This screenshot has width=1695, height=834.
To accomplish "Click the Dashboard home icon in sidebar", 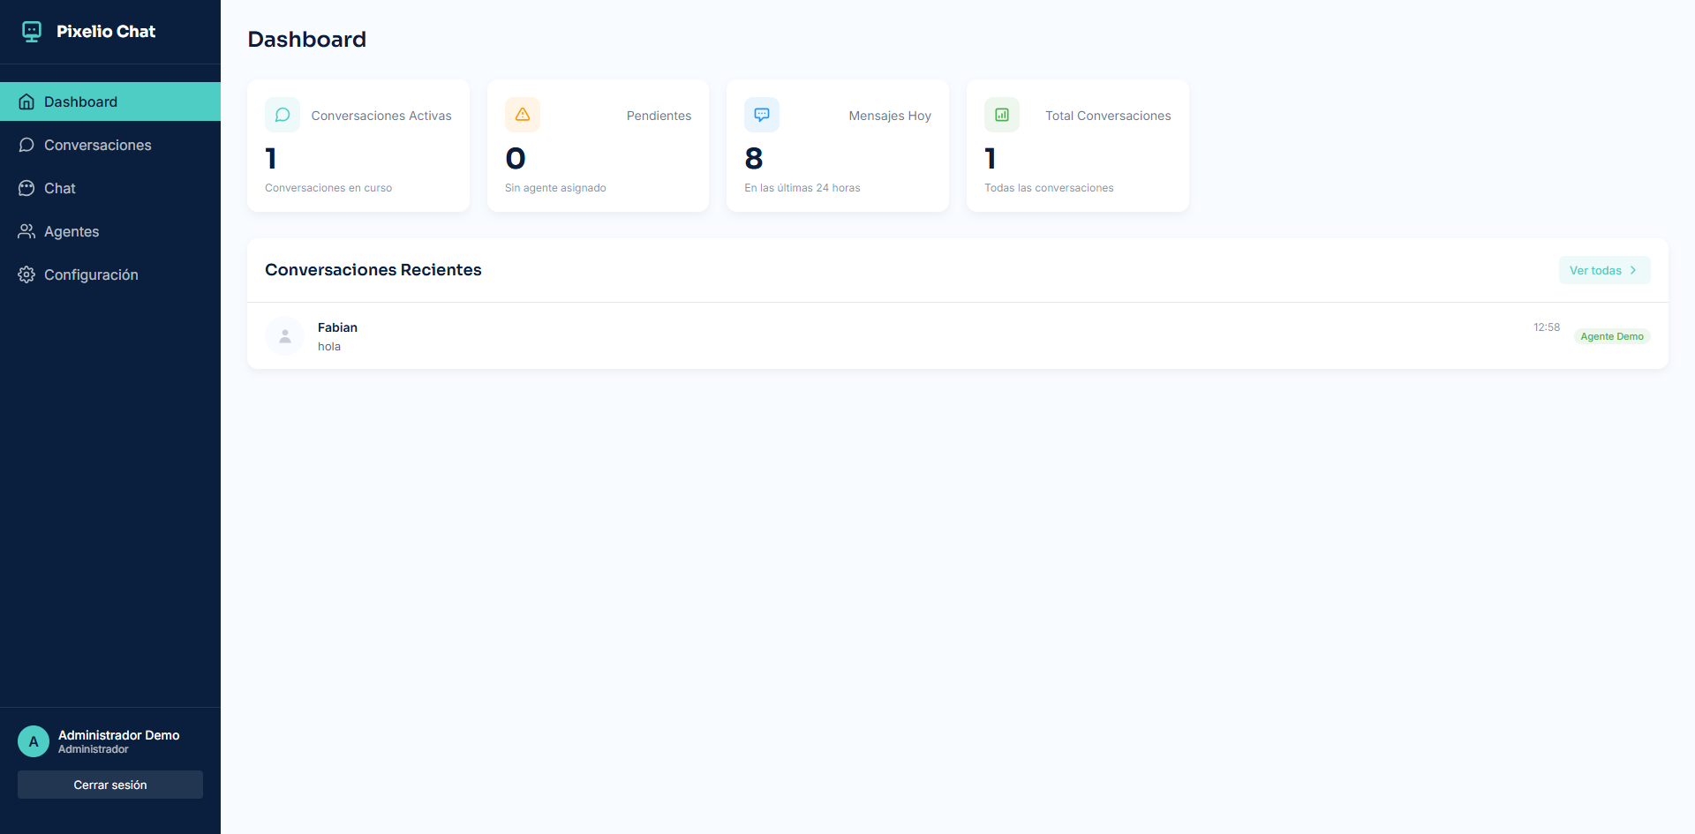I will (x=26, y=101).
